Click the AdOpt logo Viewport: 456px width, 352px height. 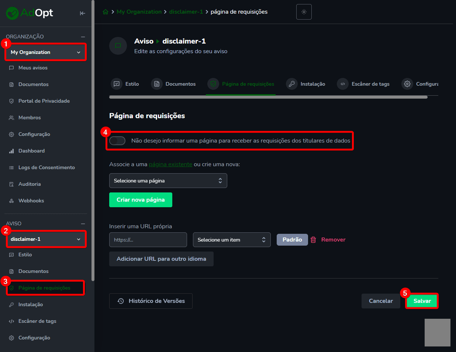coord(30,13)
